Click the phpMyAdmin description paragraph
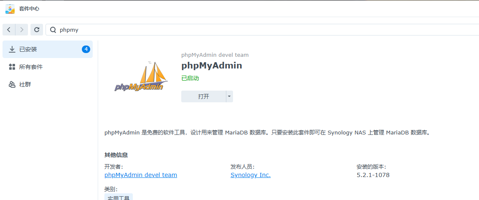Screen dimensions: 479x200 [267, 133]
